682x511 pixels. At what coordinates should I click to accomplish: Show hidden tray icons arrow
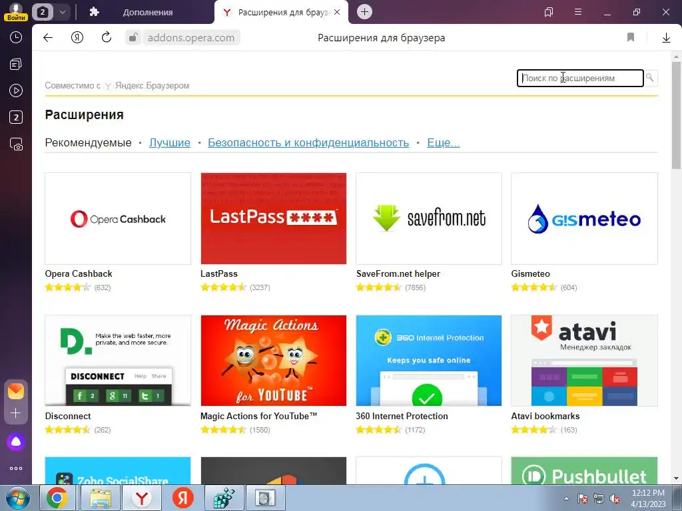pyautogui.click(x=566, y=498)
